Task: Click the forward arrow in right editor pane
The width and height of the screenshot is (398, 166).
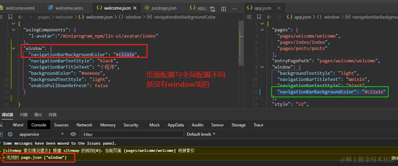Action: (279, 17)
